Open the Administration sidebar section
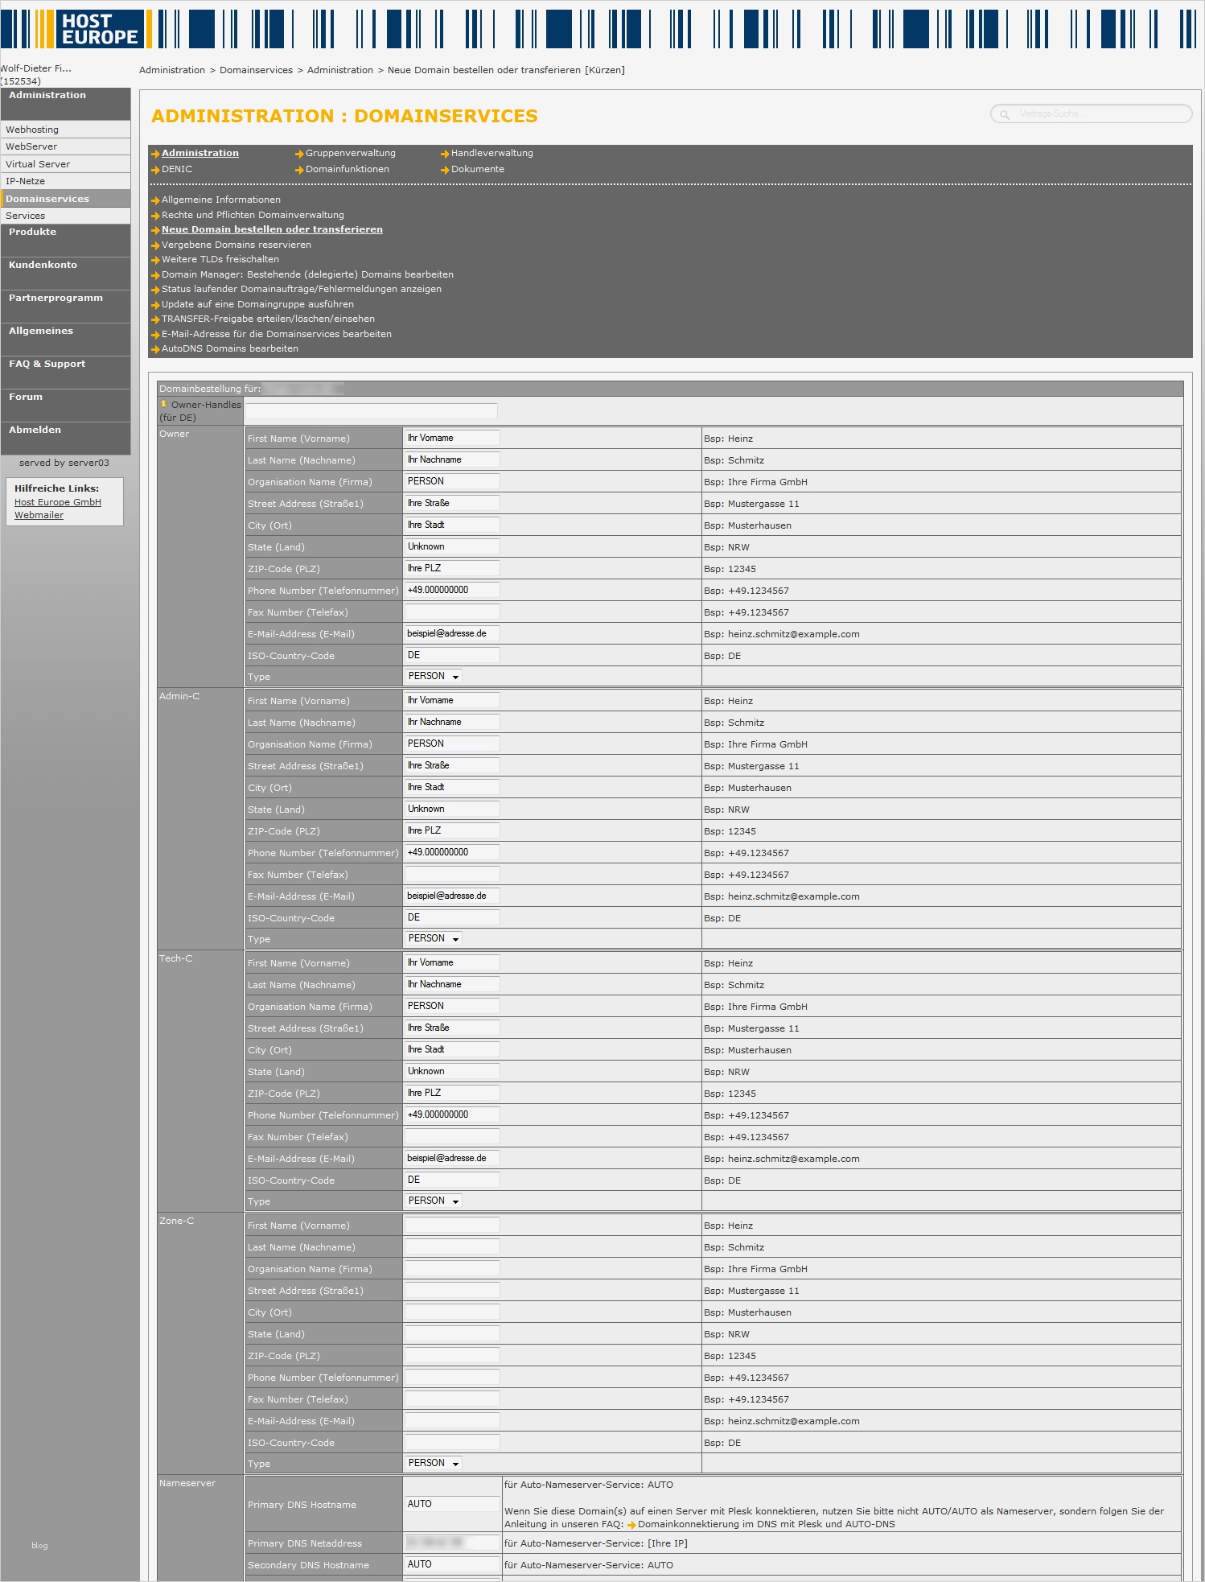This screenshot has width=1205, height=1582. pyautogui.click(x=65, y=103)
